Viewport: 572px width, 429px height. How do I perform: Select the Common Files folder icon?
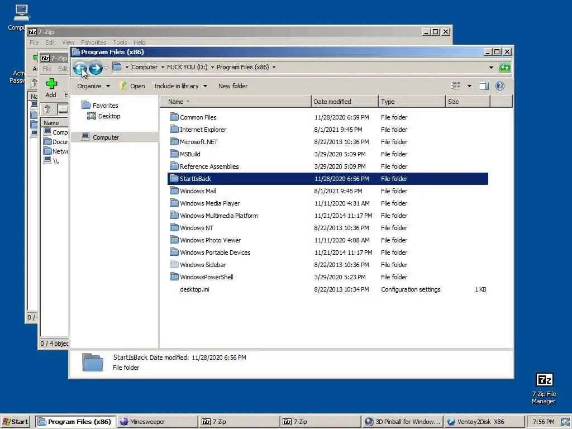(x=174, y=117)
